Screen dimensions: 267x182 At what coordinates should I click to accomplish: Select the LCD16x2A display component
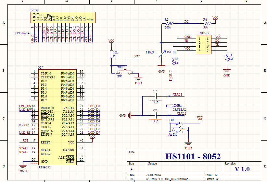click(63, 17)
